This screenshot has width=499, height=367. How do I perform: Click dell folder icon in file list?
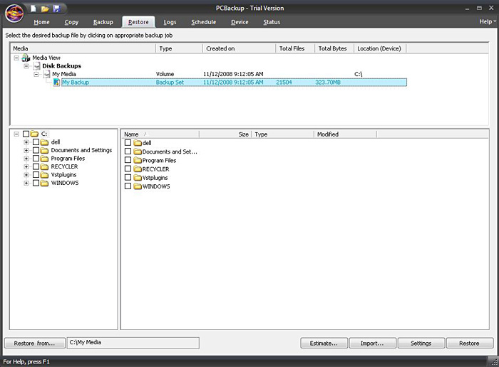click(x=138, y=143)
